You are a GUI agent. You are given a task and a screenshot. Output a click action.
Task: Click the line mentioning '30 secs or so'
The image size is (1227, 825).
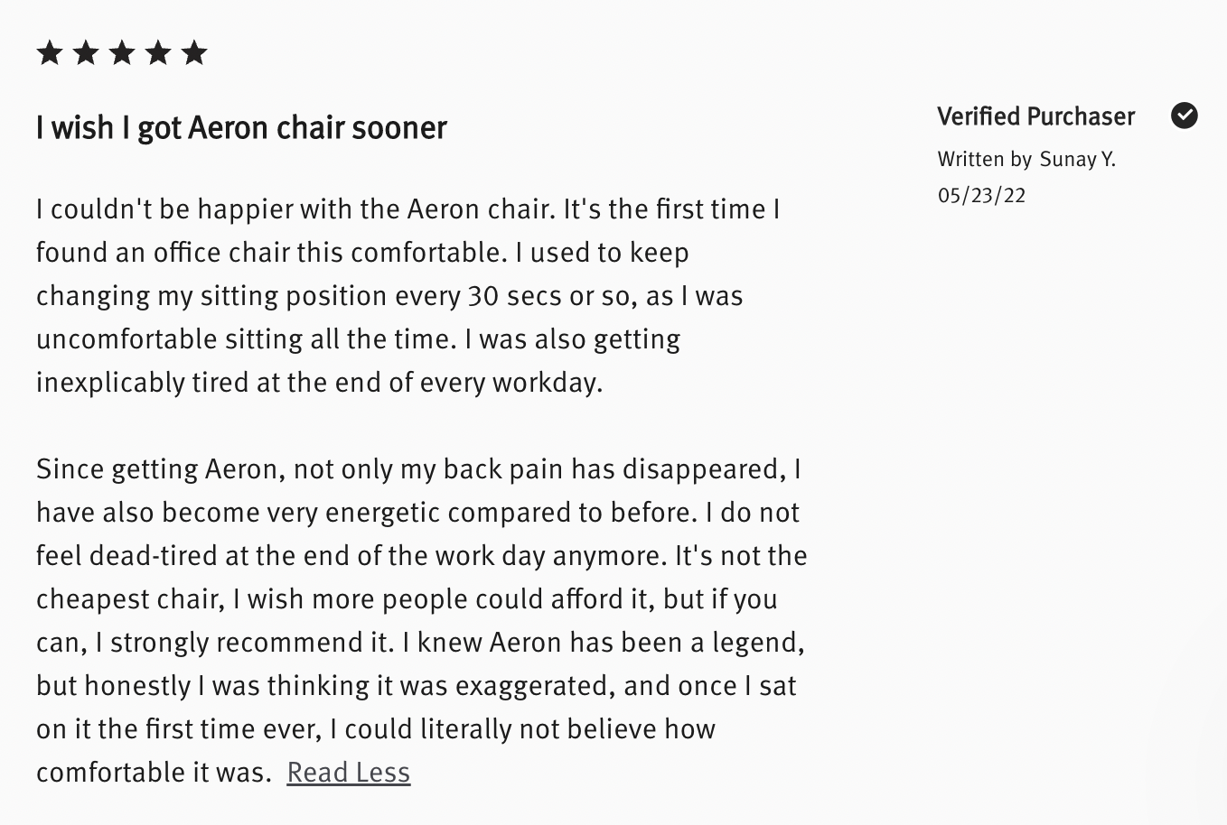coord(389,296)
